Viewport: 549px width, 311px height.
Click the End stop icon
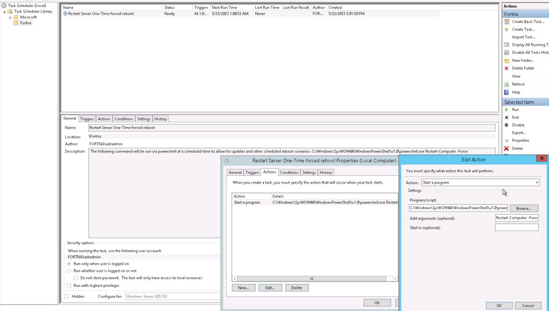click(506, 117)
